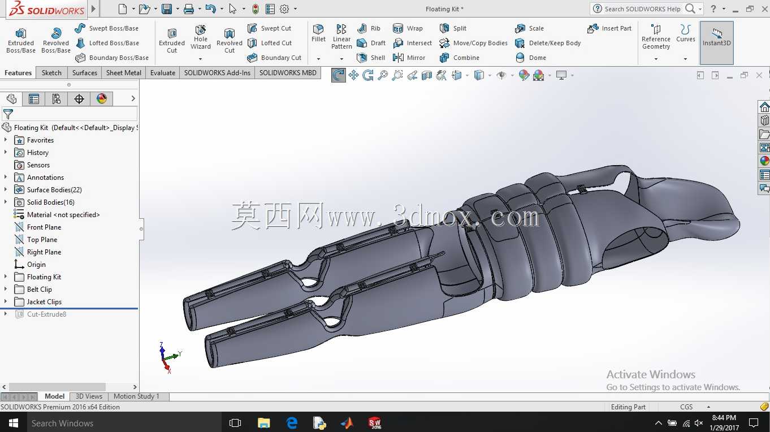Expand the Surface Bodies(22) folder

(6, 189)
